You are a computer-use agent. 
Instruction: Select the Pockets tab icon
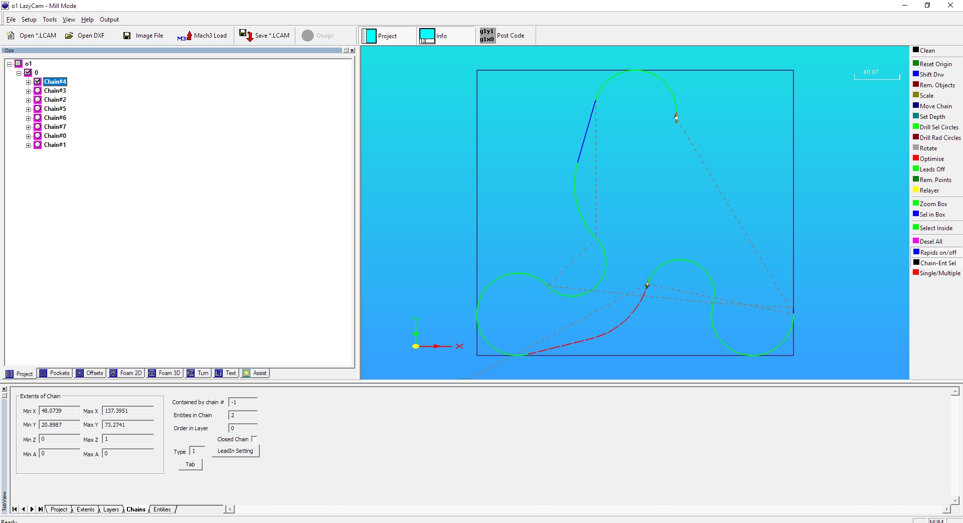[x=43, y=373]
